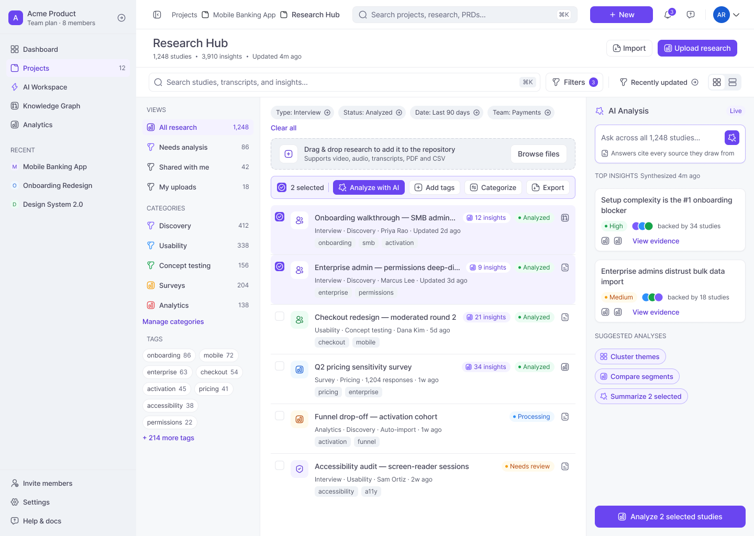Click Analyze 2 selected studies button
Viewport: 754px width, 536px height.
[670, 517]
